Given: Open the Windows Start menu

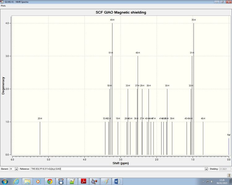Looking at the screenshot, I should tap(4, 181).
